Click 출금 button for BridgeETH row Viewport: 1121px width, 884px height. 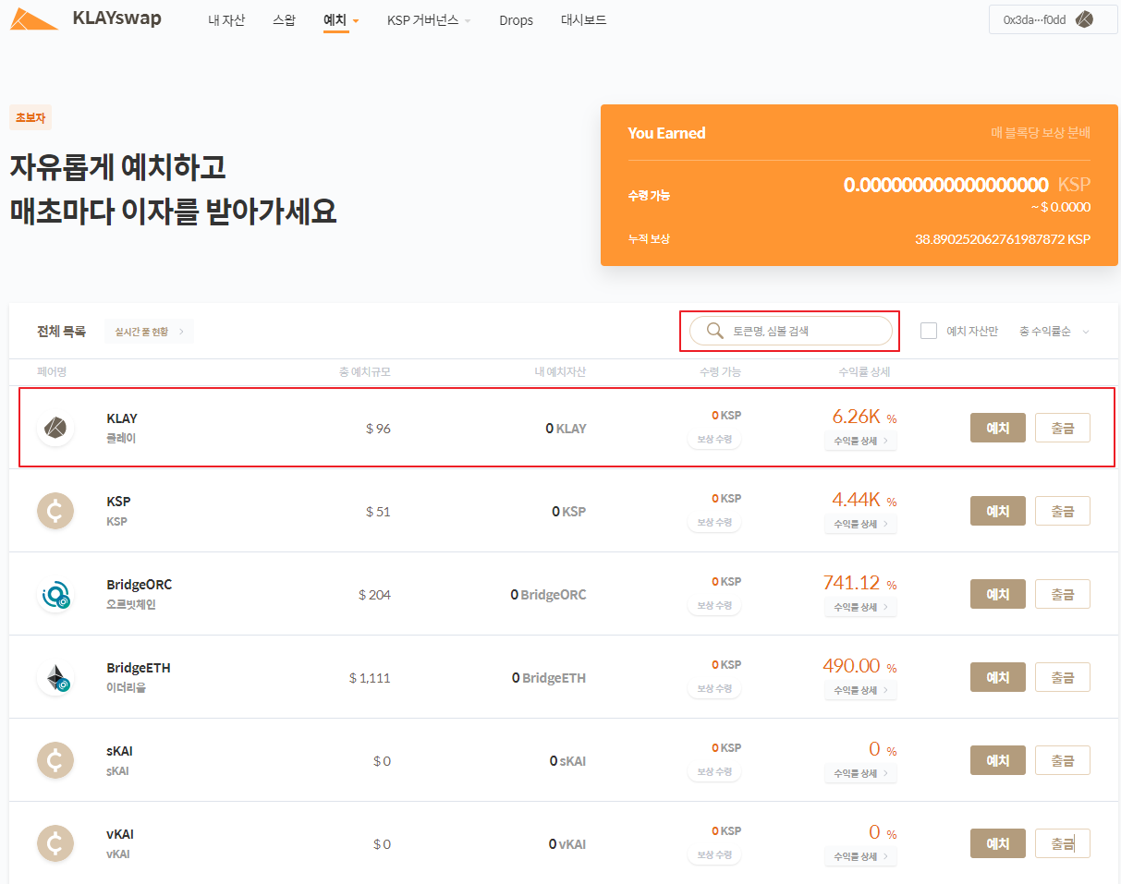[1062, 677]
